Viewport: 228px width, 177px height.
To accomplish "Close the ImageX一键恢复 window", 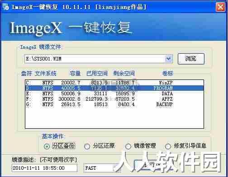I will click(220, 7).
